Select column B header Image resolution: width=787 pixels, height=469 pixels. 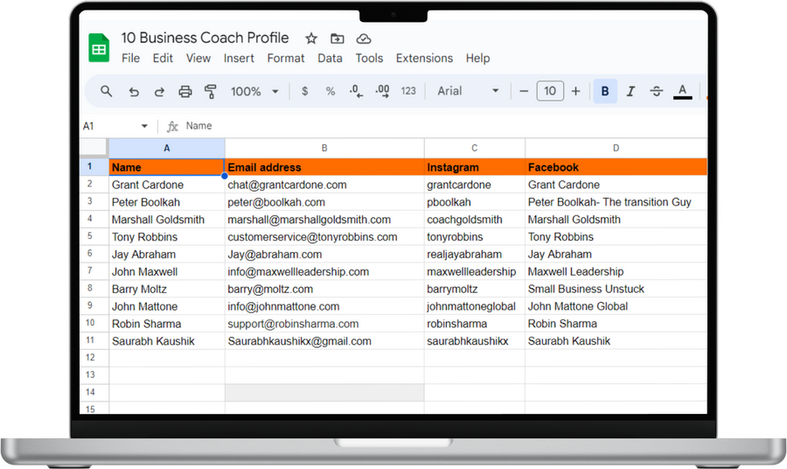(324, 148)
